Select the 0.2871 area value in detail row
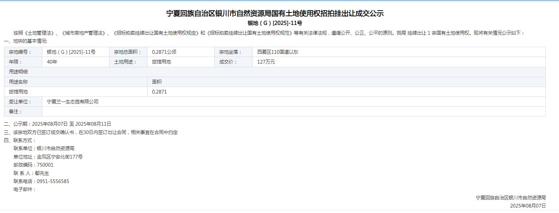The height and width of the screenshot is (213, 559). (159, 92)
